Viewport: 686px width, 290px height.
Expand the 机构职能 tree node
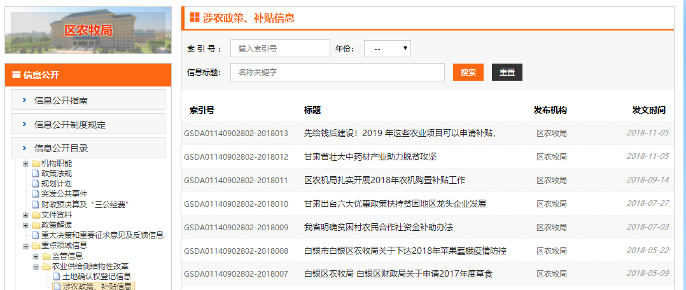tap(25, 163)
